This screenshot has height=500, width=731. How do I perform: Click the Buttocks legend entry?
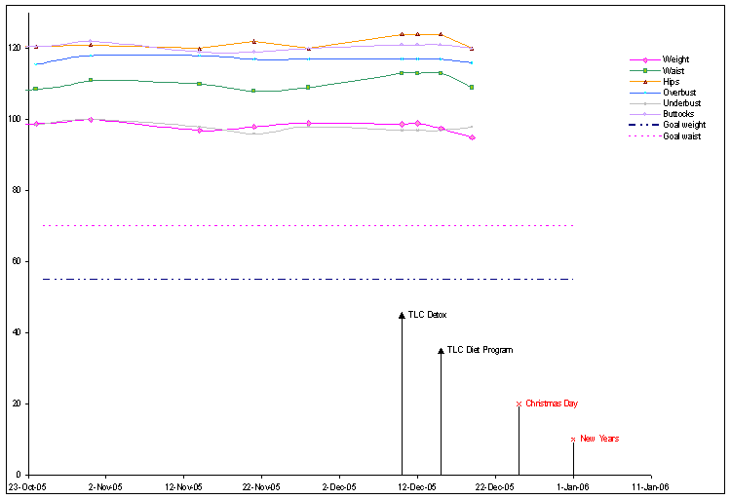tap(662, 114)
